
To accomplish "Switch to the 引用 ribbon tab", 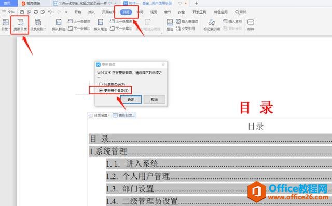I will coord(126,12).
